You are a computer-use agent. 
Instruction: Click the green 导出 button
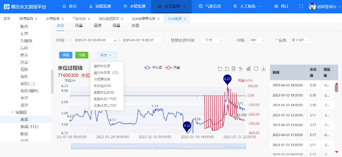[82, 55]
